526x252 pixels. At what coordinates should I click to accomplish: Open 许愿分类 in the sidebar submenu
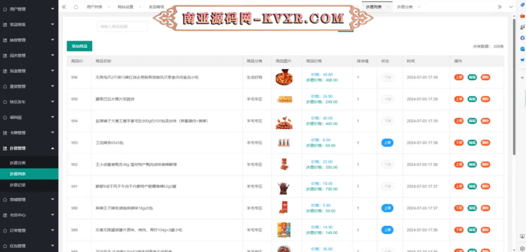[x=18, y=163]
